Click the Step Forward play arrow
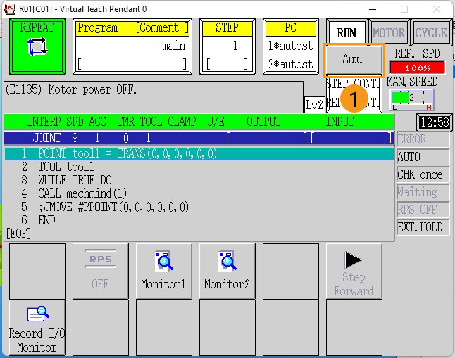Image resolution: width=455 pixels, height=358 pixels. click(353, 260)
